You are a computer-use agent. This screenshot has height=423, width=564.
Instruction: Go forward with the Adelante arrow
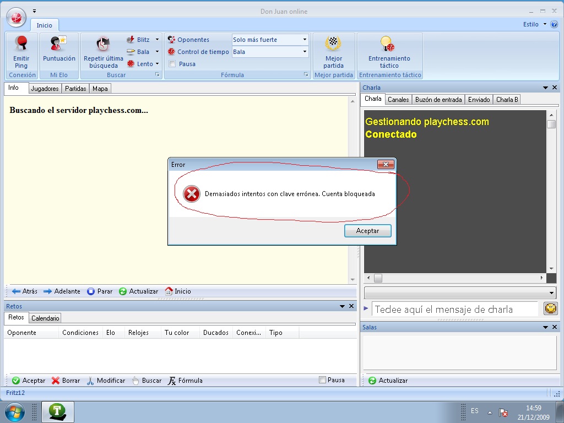[x=62, y=291]
